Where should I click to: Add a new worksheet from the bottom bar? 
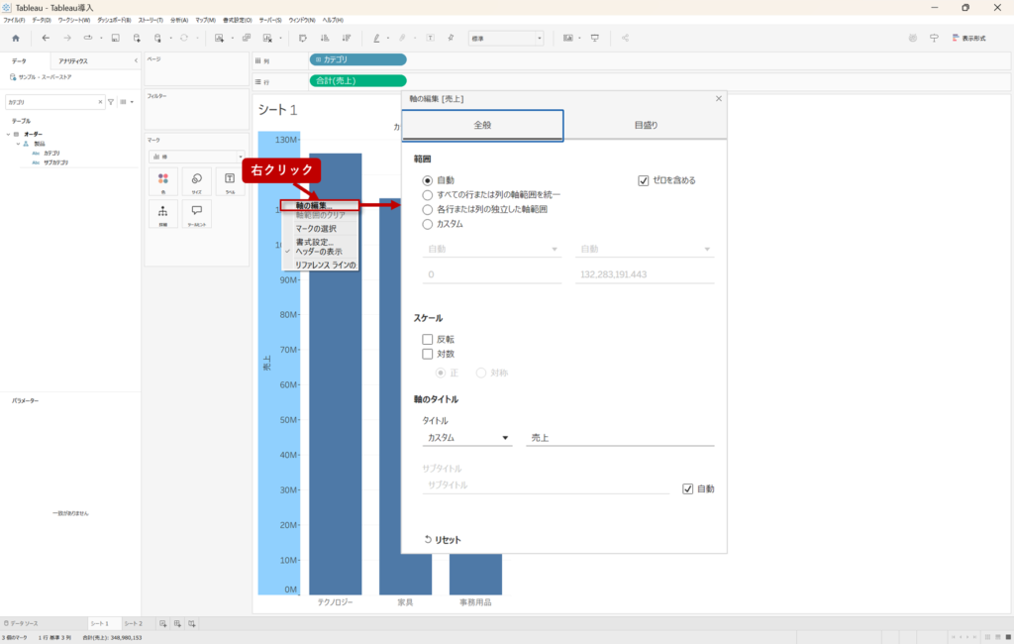point(163,623)
